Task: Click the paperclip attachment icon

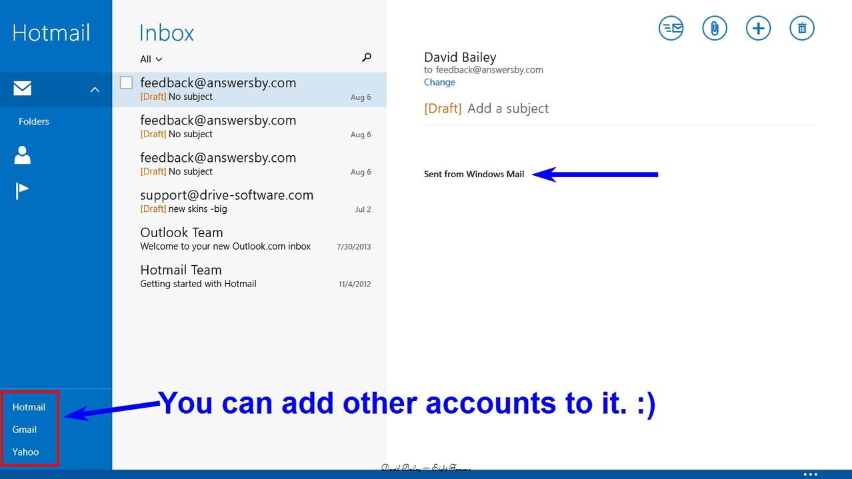Action: (714, 28)
